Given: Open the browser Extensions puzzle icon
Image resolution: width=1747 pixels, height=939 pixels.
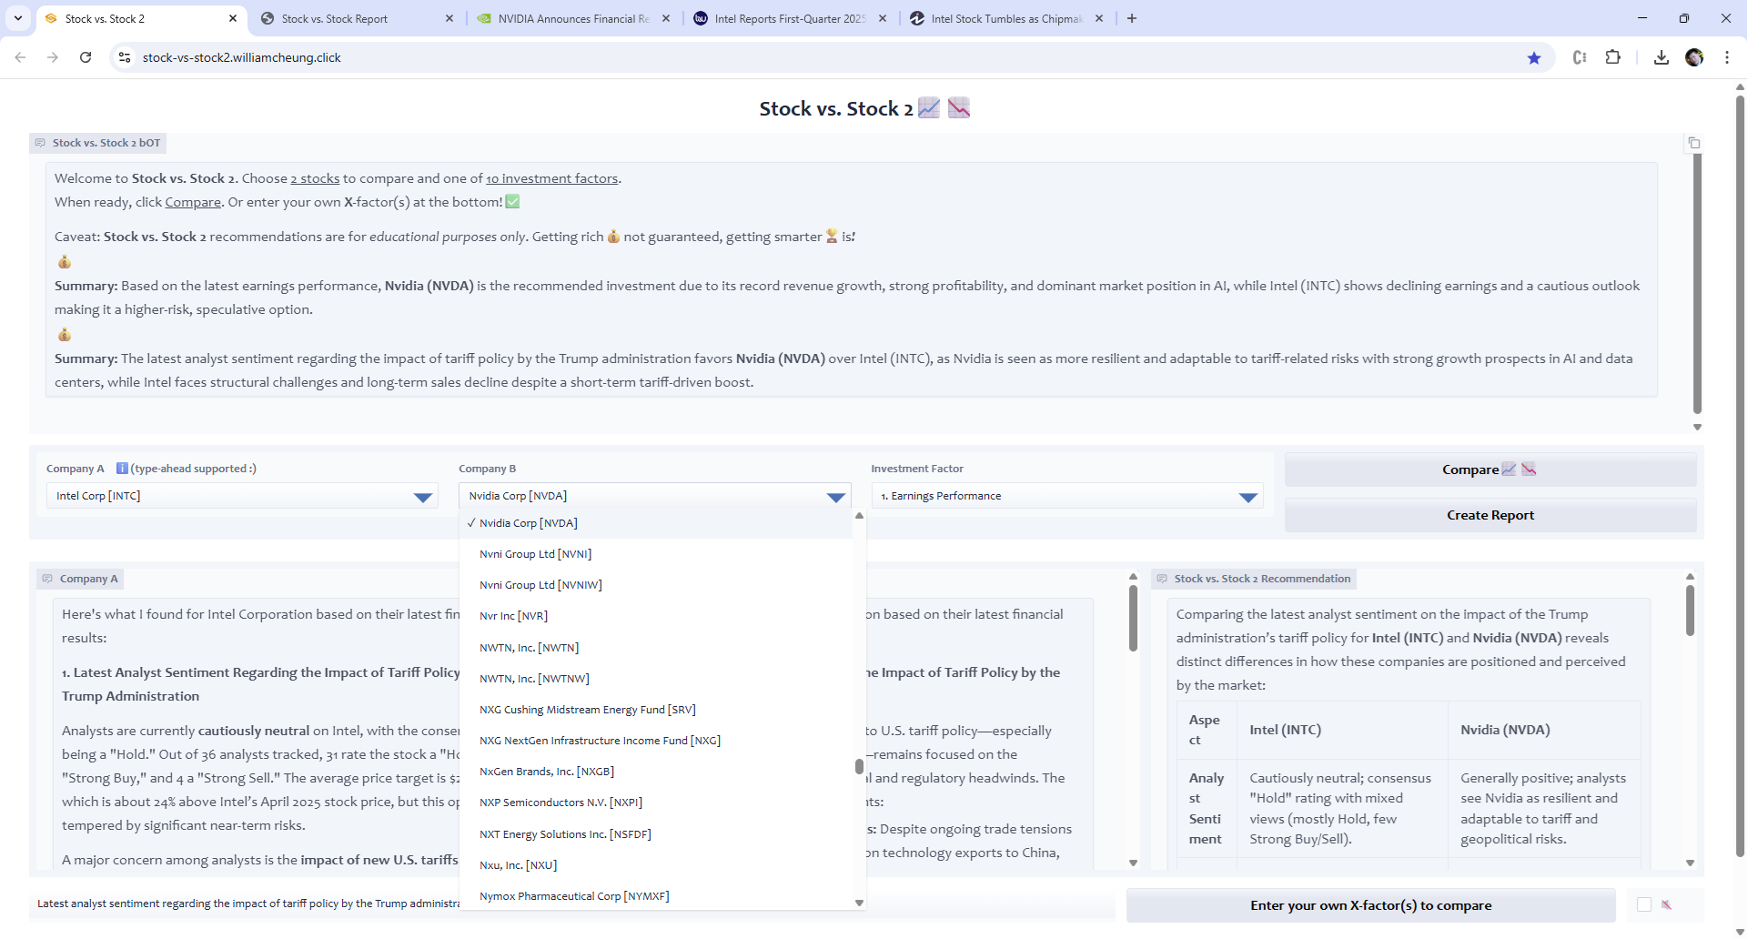Looking at the screenshot, I should pos(1612,57).
